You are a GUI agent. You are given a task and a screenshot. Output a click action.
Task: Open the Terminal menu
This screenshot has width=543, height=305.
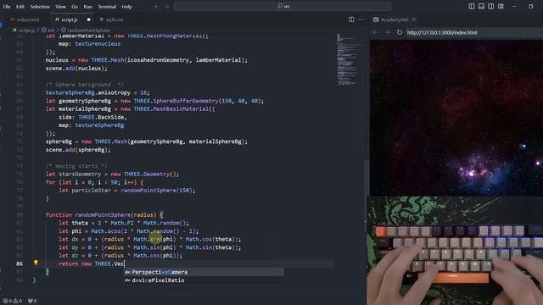tap(107, 7)
